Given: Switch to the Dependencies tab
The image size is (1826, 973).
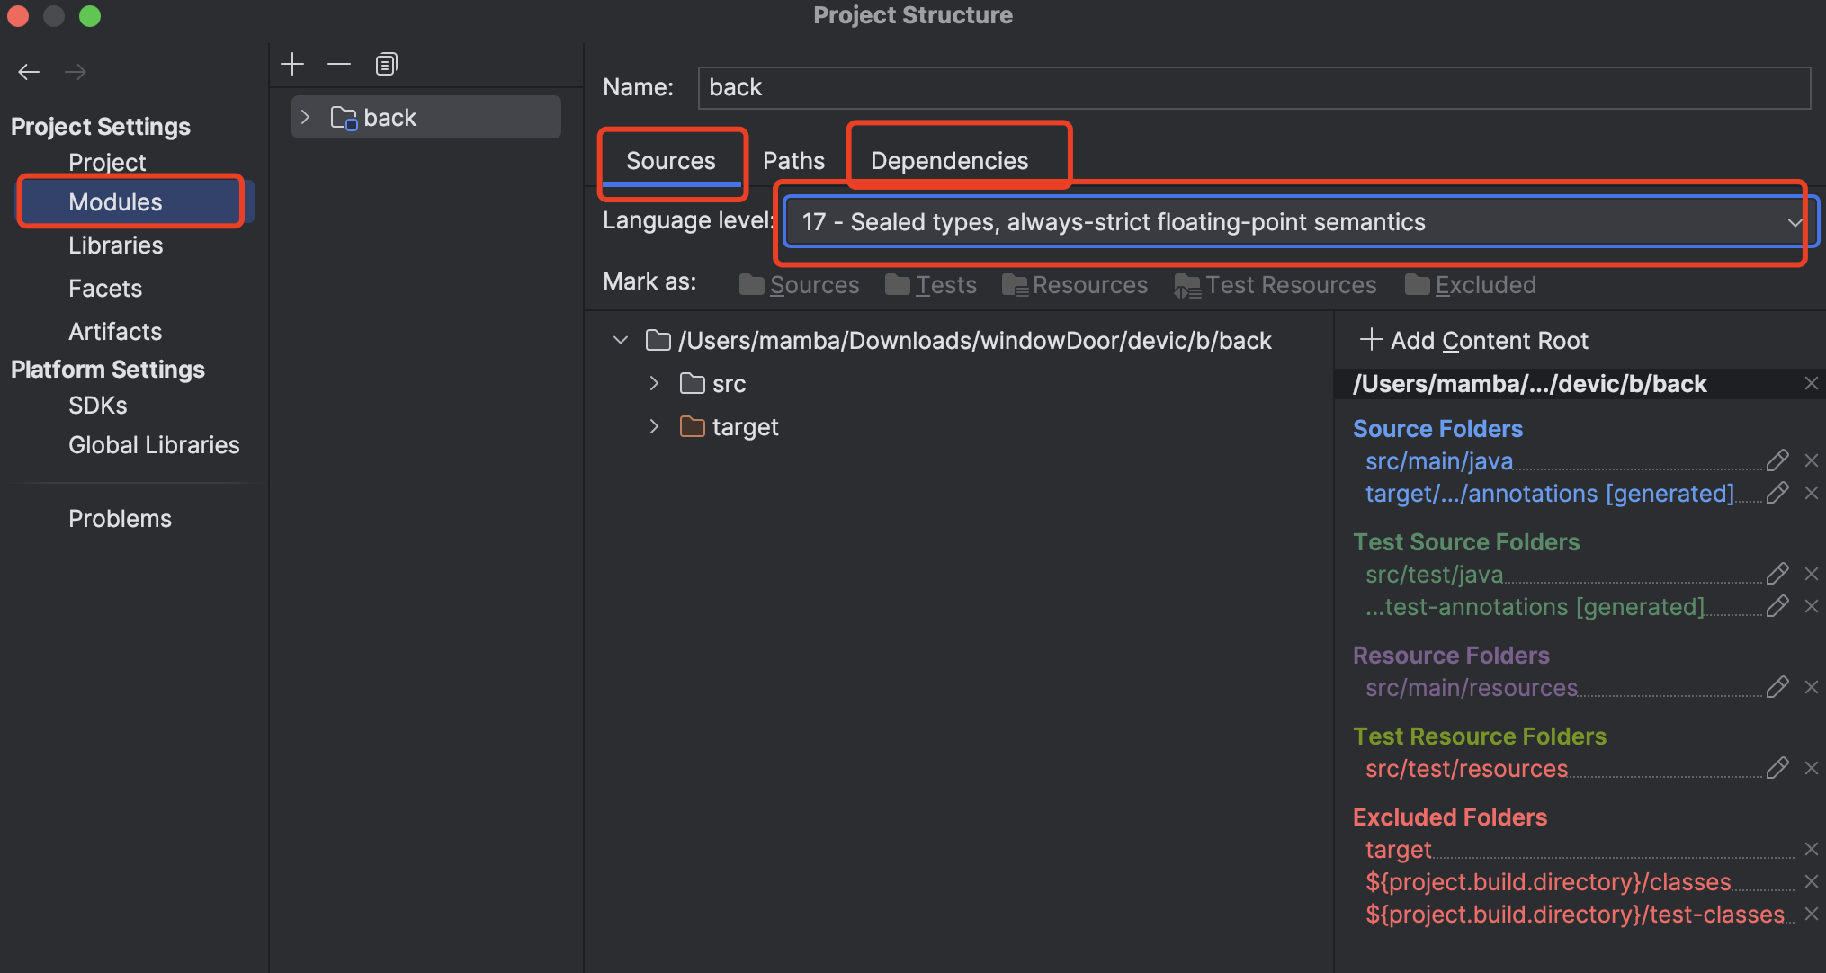Looking at the screenshot, I should tap(949, 161).
